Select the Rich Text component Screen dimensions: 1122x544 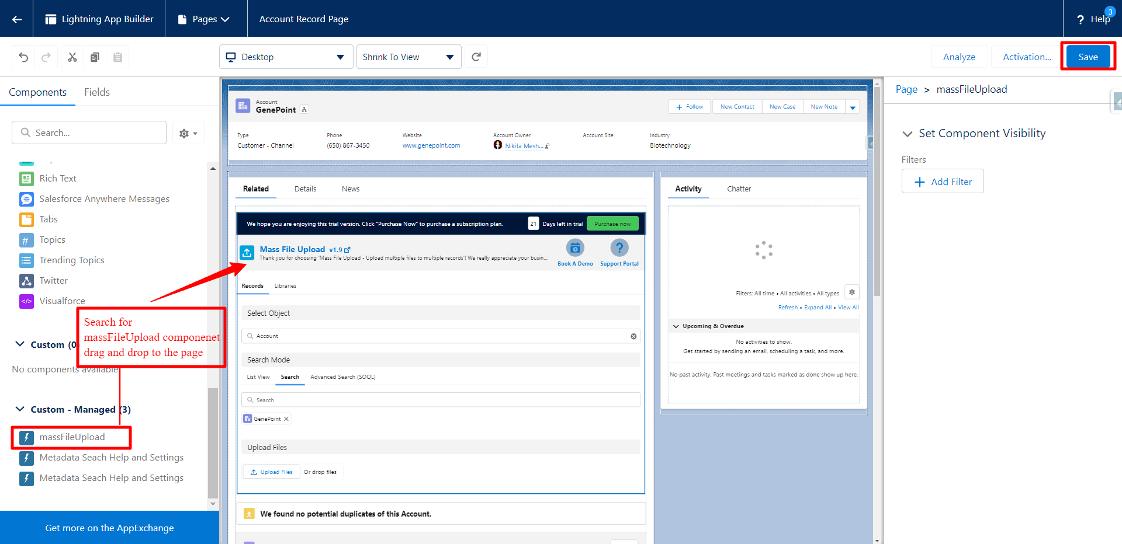57,179
